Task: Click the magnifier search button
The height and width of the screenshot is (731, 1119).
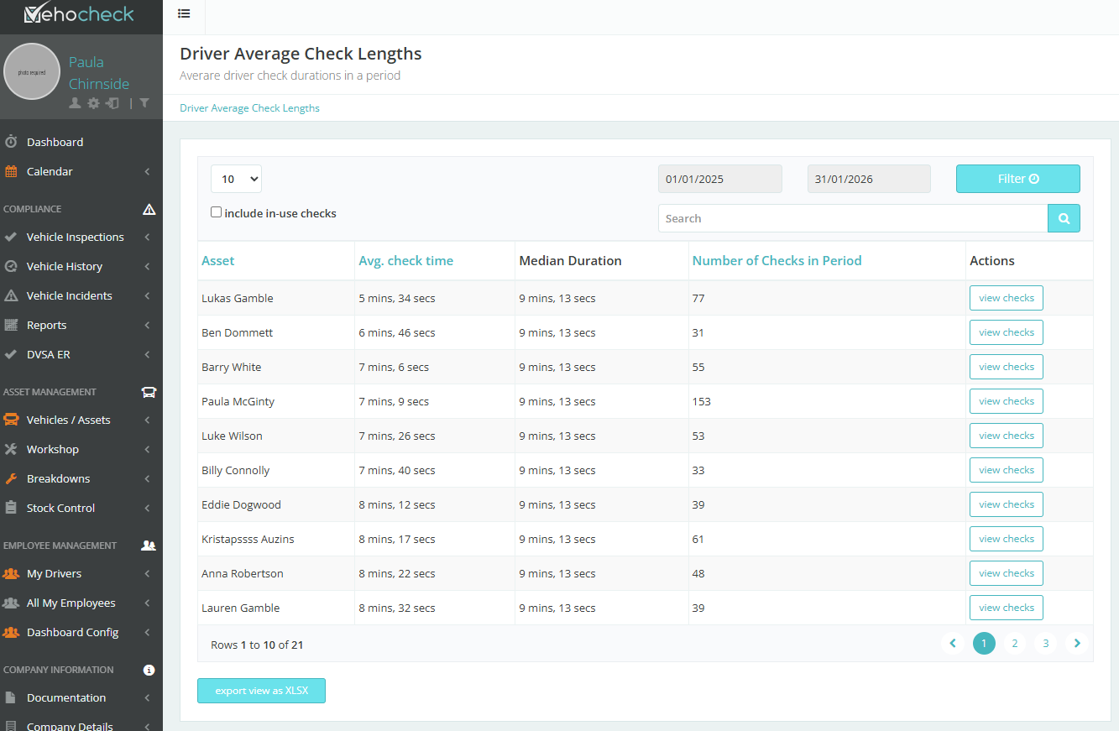Action: click(x=1064, y=218)
